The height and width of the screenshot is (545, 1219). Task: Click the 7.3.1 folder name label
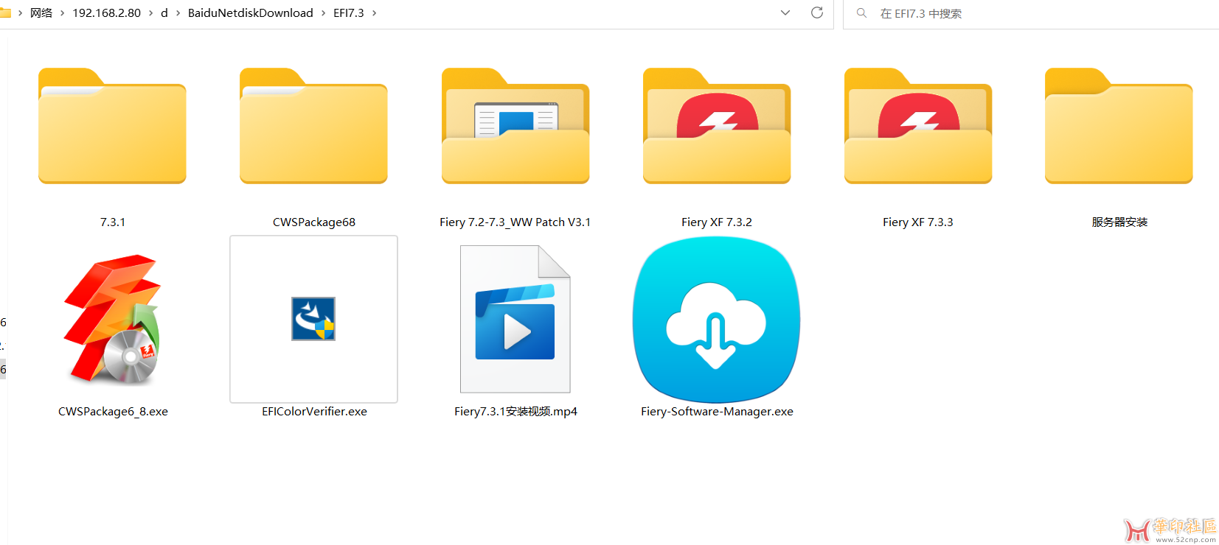pos(113,222)
